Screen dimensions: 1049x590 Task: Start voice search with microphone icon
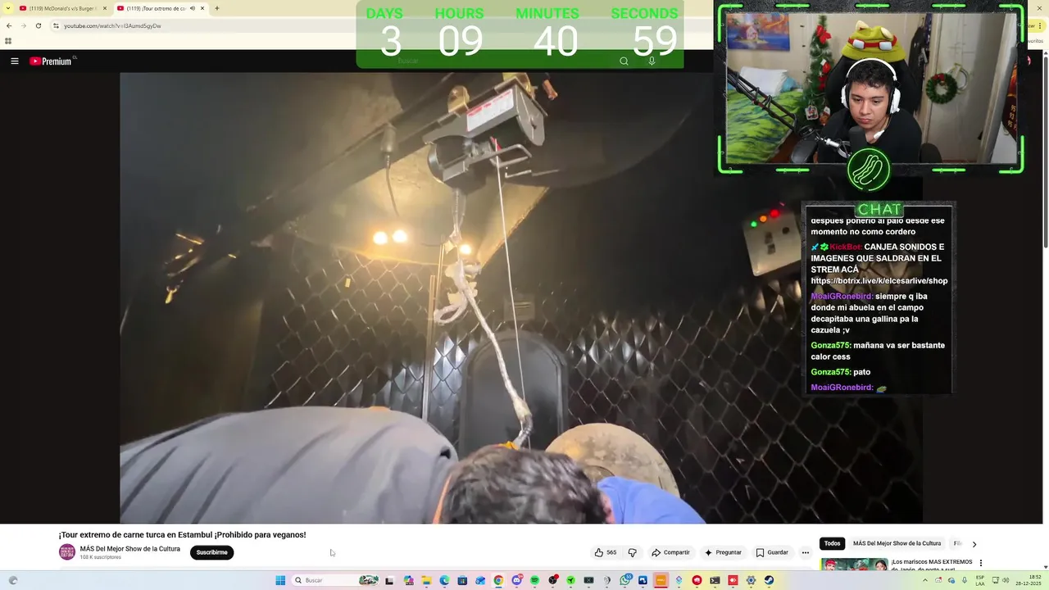(x=652, y=61)
